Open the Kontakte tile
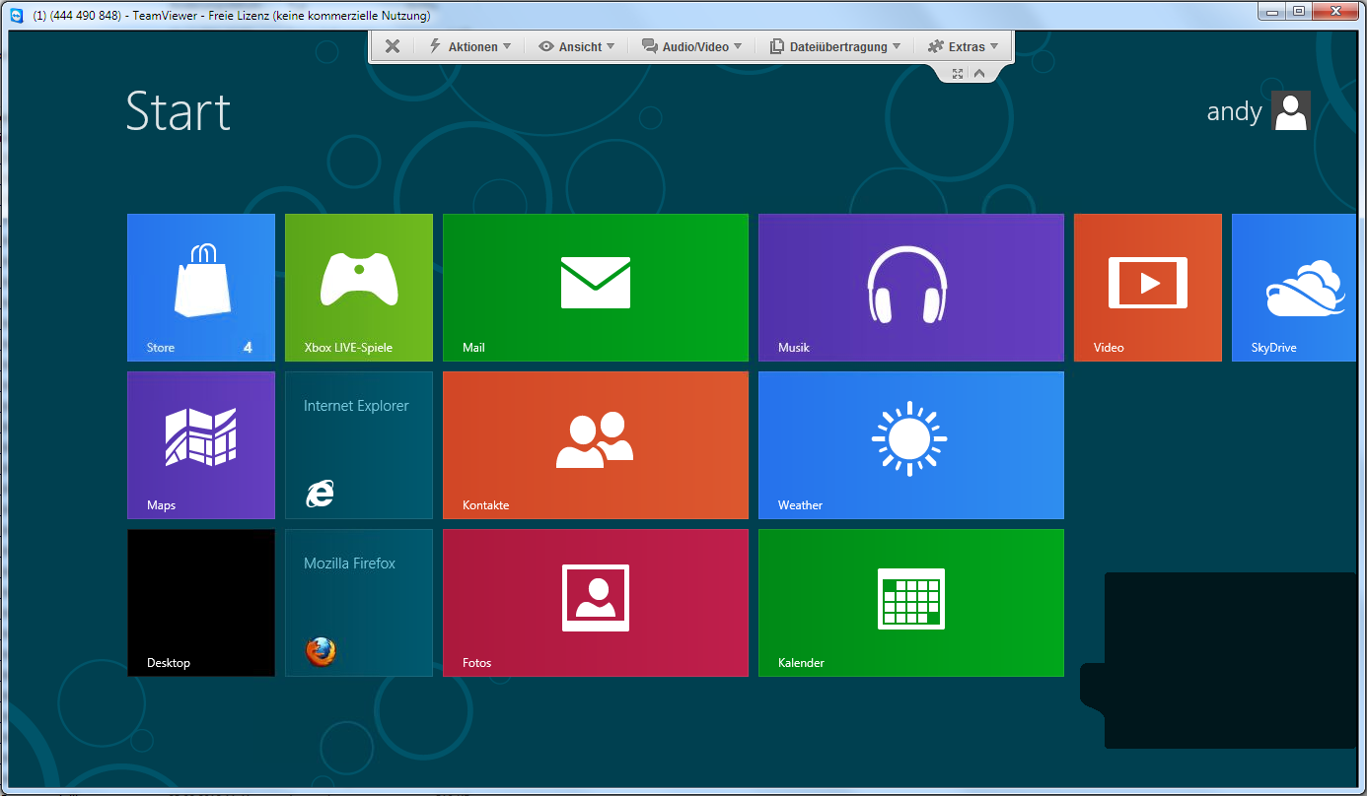The width and height of the screenshot is (1367, 796). pyautogui.click(x=596, y=445)
